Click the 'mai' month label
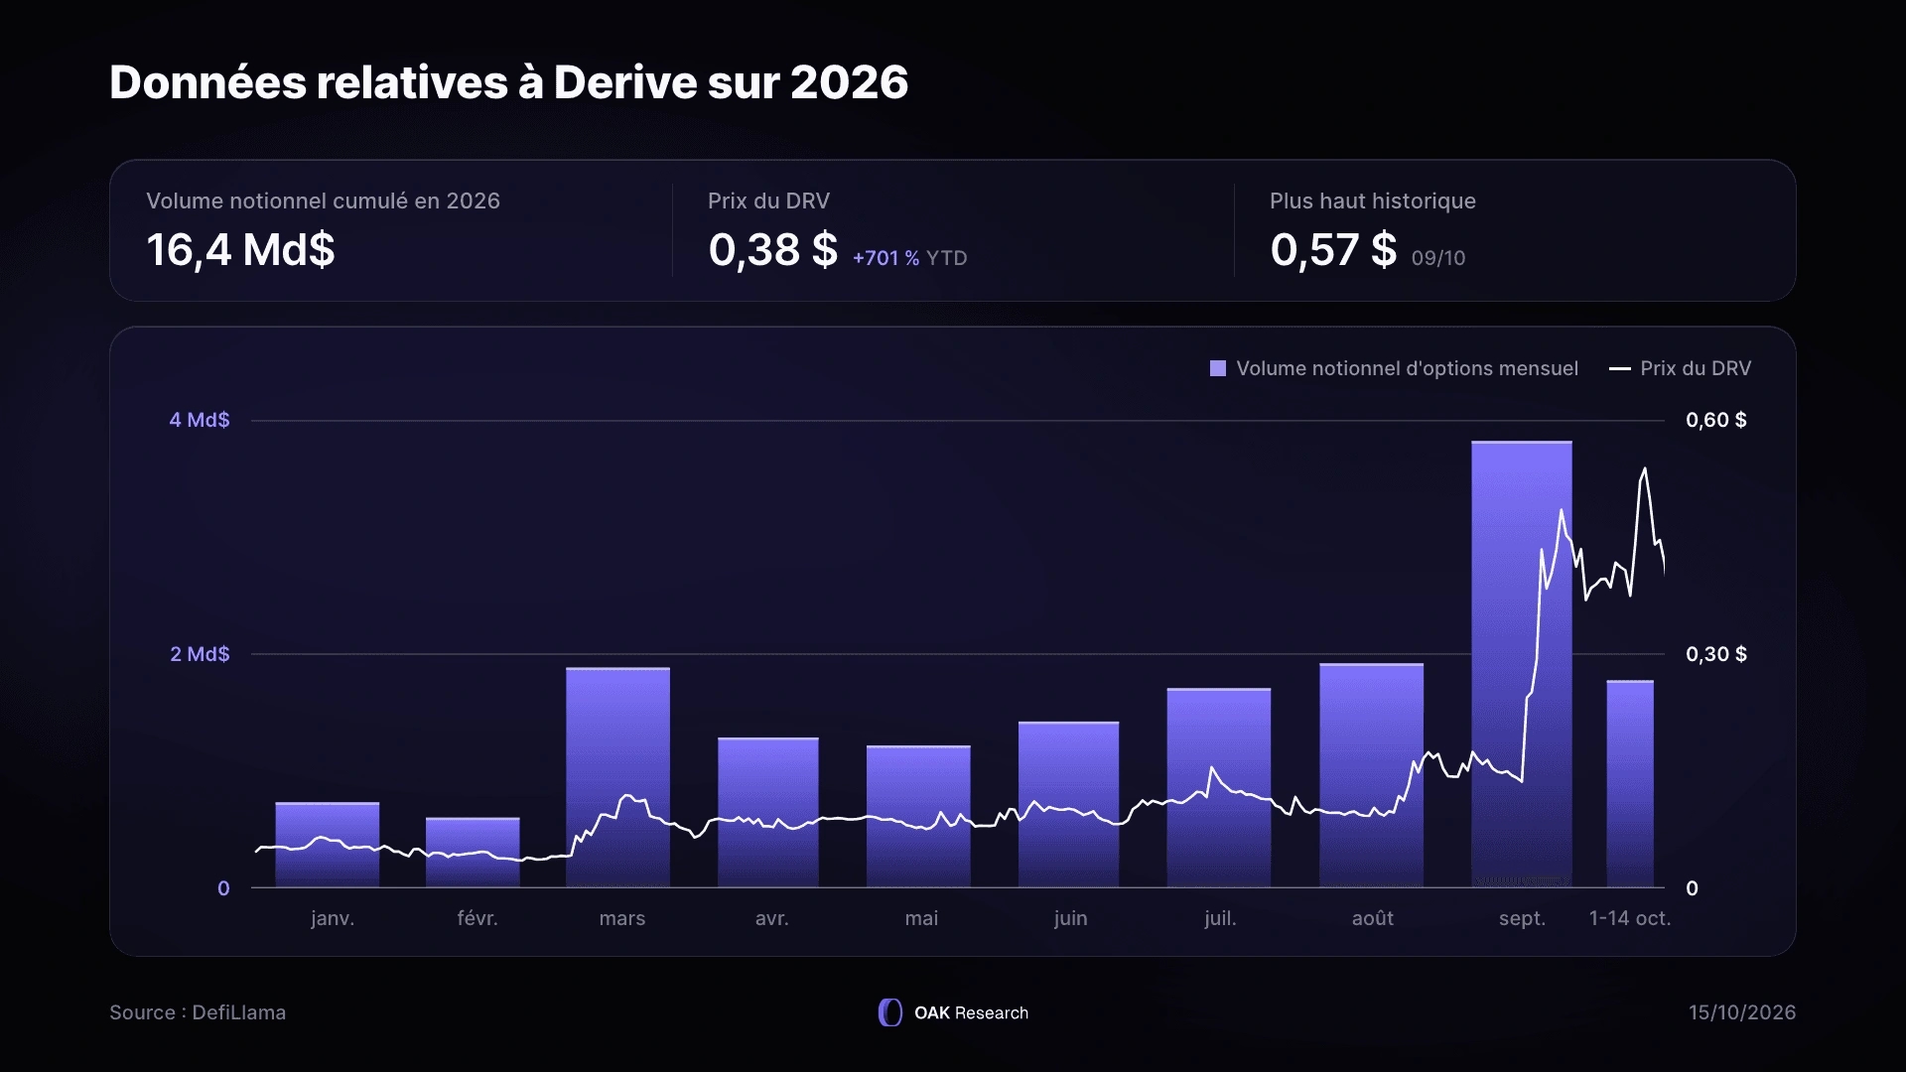The image size is (1906, 1072). [x=921, y=918]
